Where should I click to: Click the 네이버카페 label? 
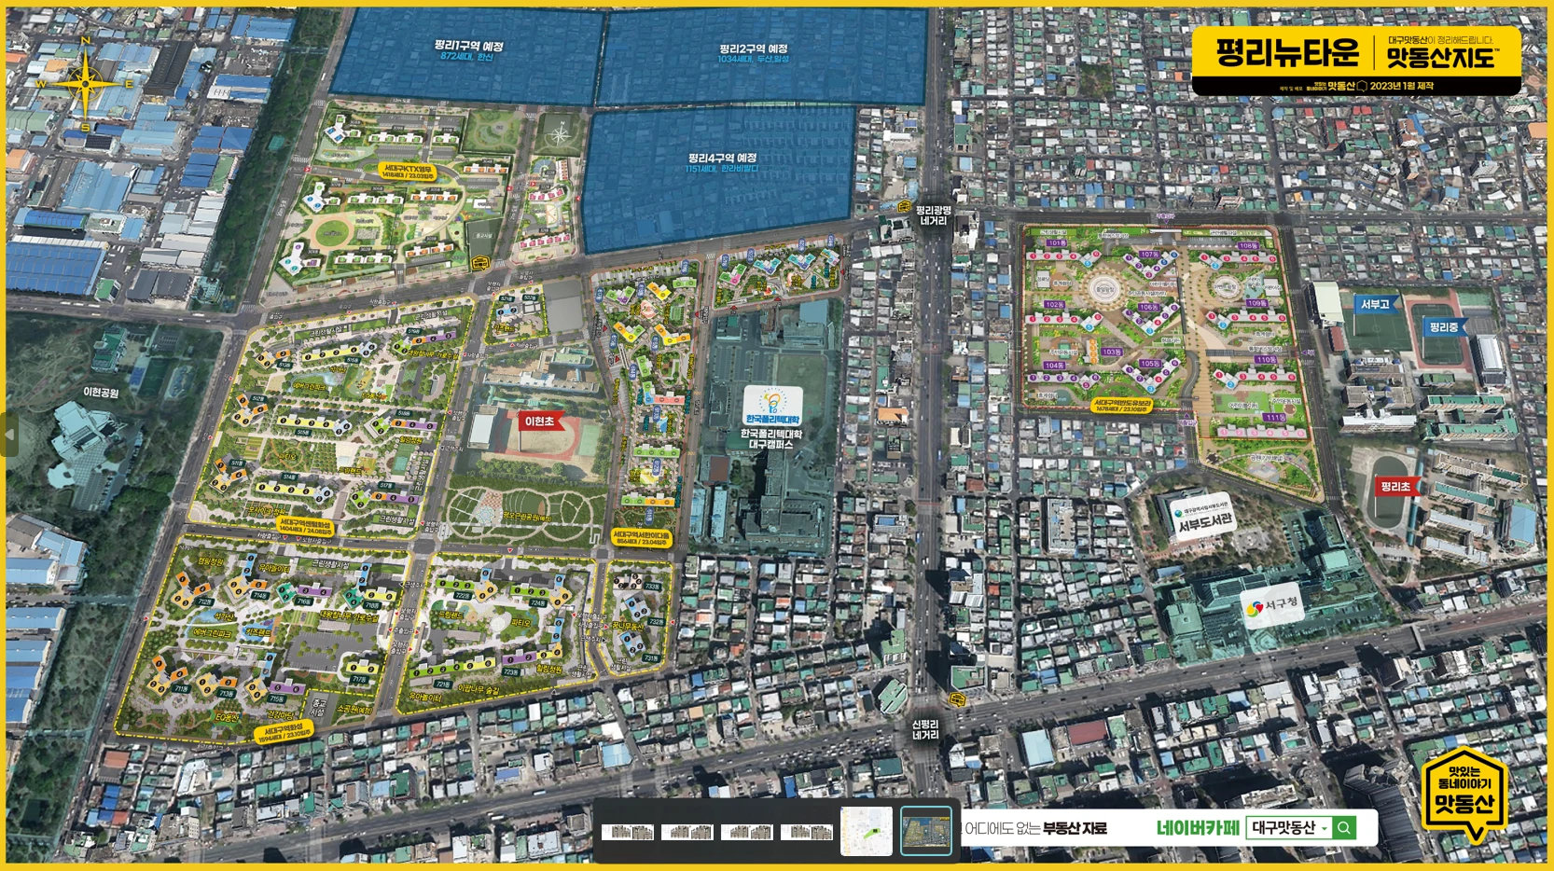[1198, 827]
